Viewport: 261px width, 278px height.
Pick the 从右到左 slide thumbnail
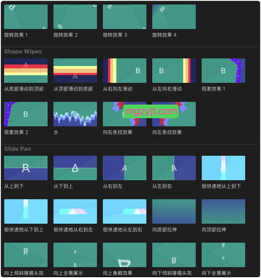125,168
